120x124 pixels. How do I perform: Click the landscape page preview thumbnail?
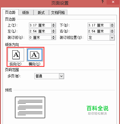(30, 107)
